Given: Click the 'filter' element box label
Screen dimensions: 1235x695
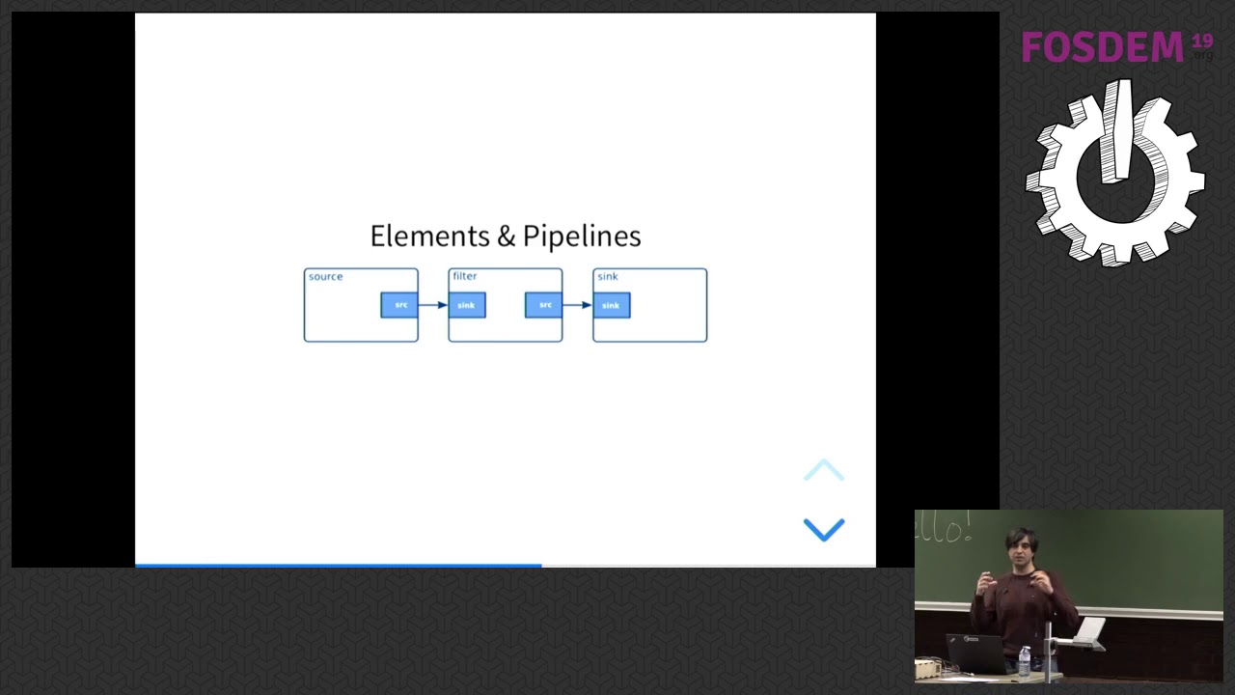Looking at the screenshot, I should click(x=464, y=276).
